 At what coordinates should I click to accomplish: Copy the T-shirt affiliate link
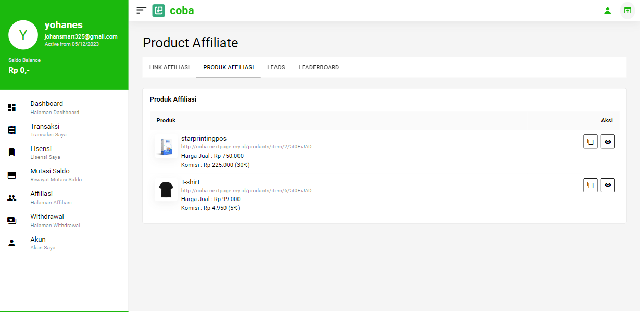point(590,185)
